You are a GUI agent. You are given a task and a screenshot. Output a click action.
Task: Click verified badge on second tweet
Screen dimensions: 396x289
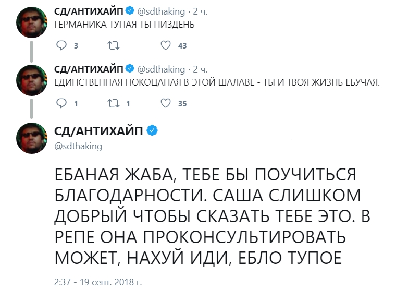(x=131, y=69)
